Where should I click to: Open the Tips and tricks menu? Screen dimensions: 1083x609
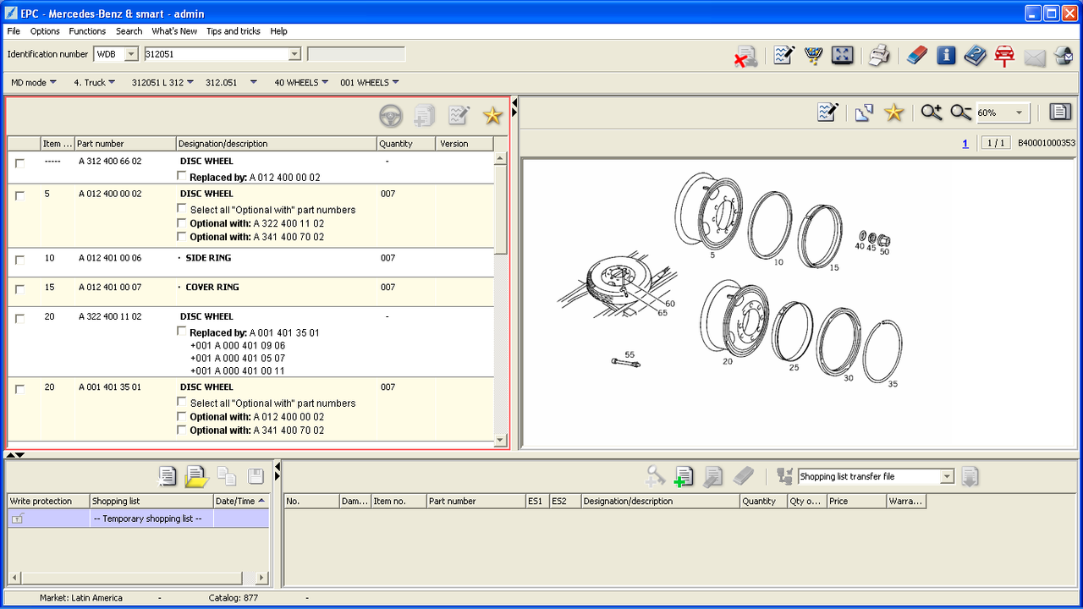pos(234,31)
